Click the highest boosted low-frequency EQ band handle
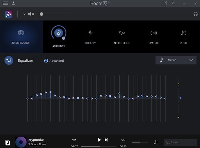The height and width of the screenshot is (148, 200). point(50,92)
